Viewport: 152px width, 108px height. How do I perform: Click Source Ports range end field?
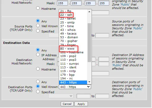[x=102, y=35]
